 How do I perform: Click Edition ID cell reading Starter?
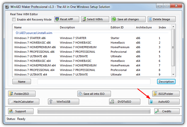(x=115, y=38)
